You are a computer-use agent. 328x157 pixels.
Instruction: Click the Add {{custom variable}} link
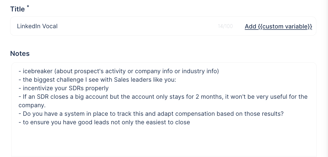click(278, 26)
